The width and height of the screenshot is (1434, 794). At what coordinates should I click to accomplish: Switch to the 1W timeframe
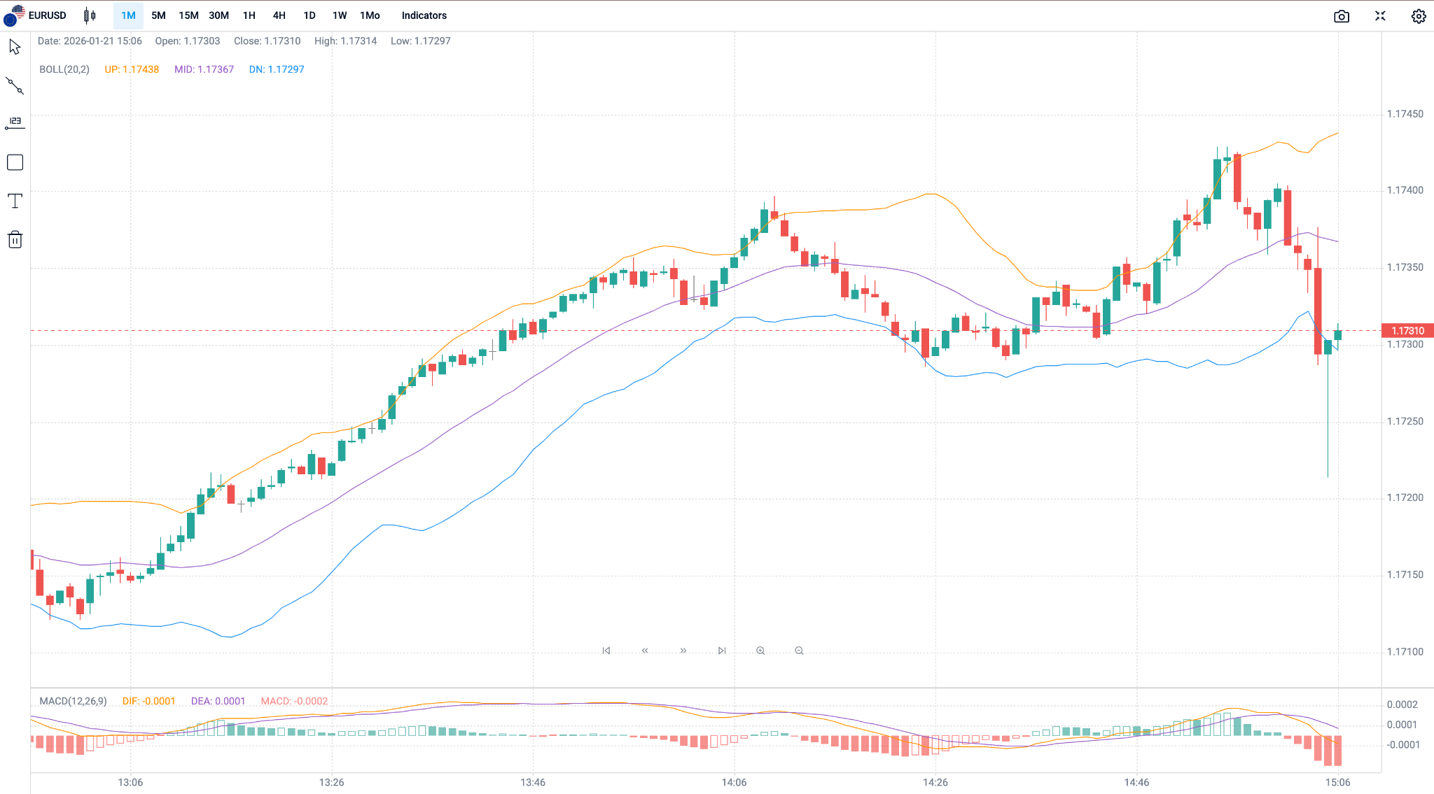tap(340, 15)
